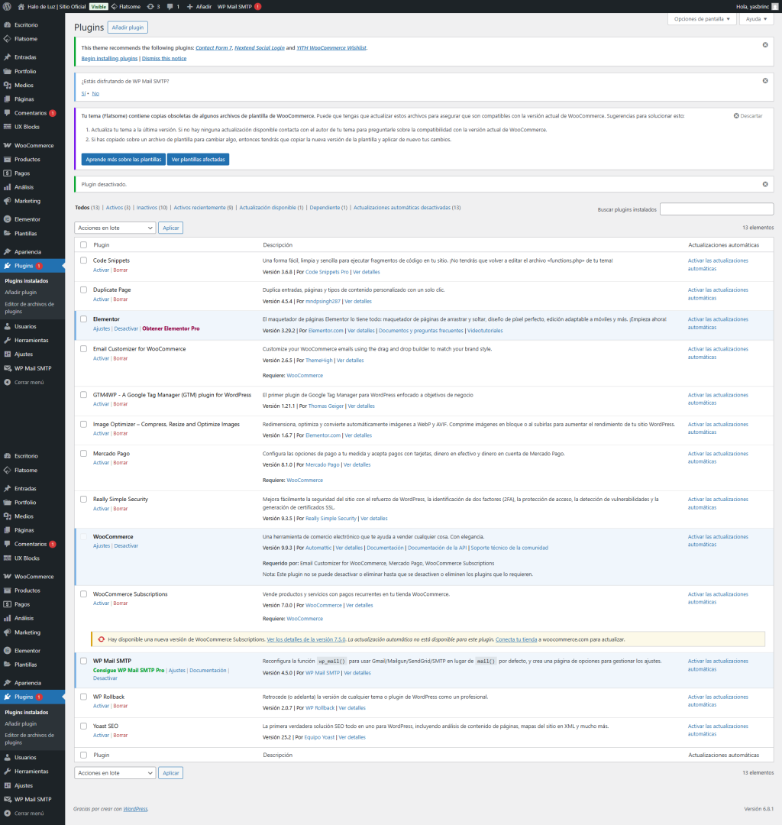Tick the Duplicate Page checkbox
782x825 pixels.
tap(83, 290)
